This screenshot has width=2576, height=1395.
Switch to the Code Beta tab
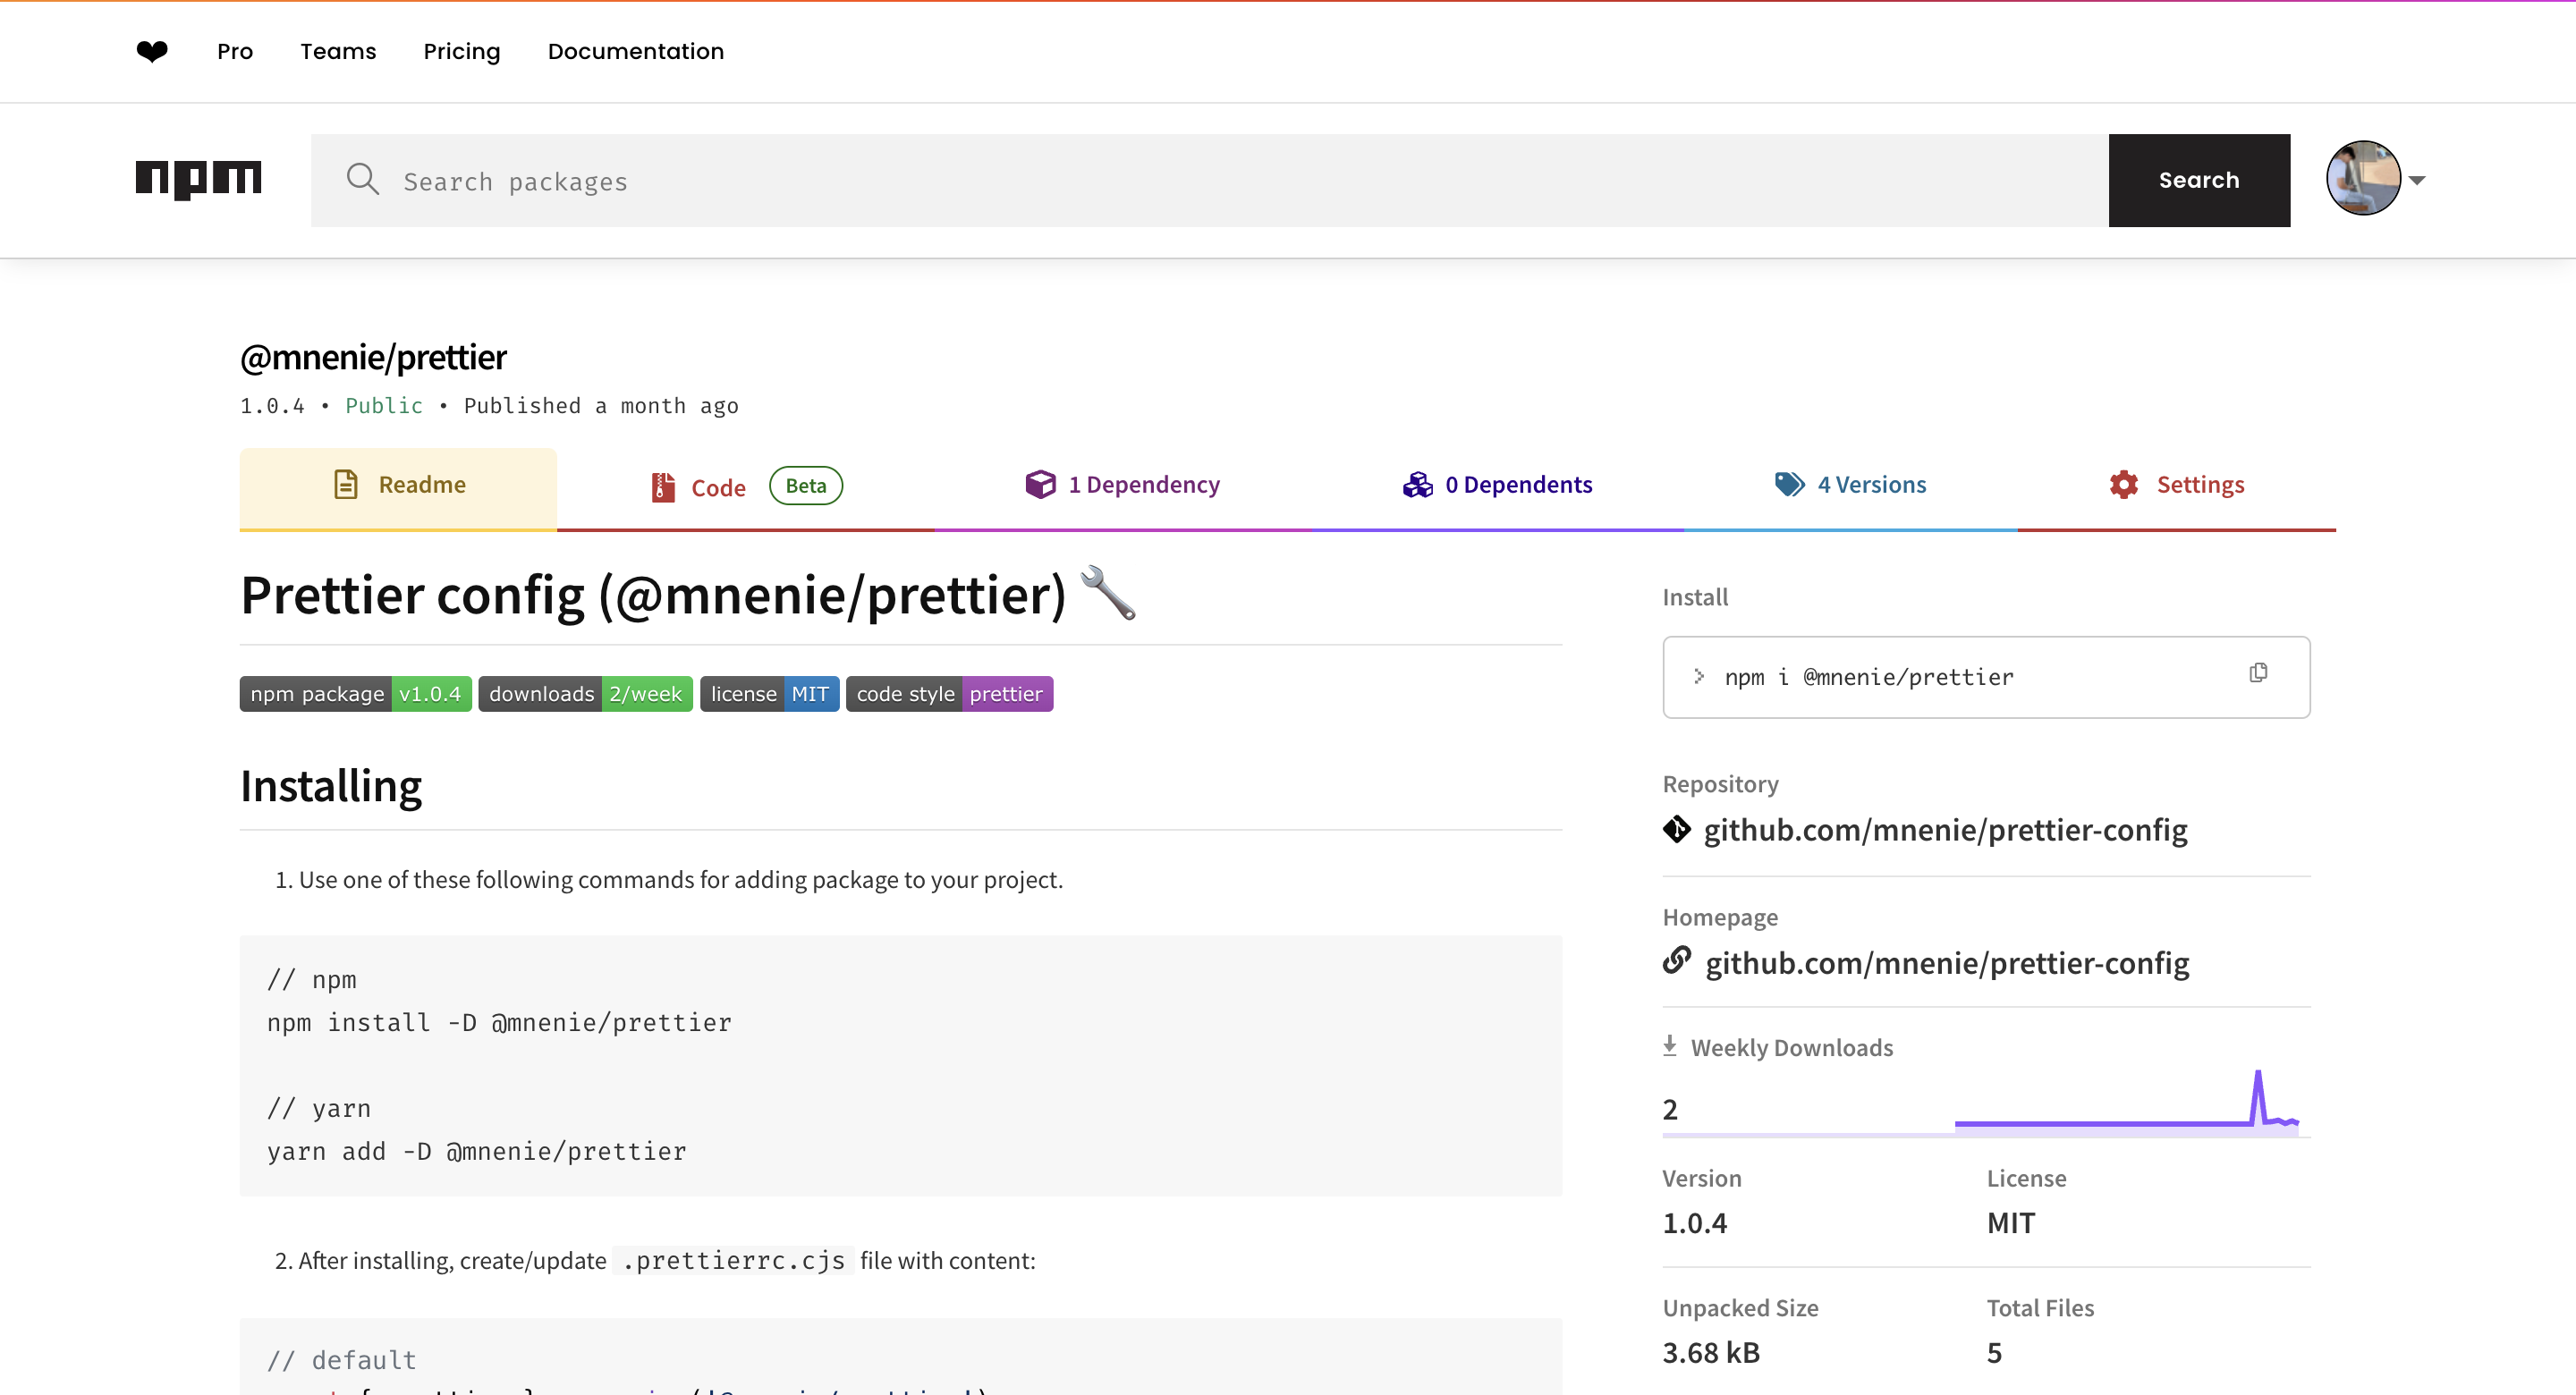[x=745, y=487]
